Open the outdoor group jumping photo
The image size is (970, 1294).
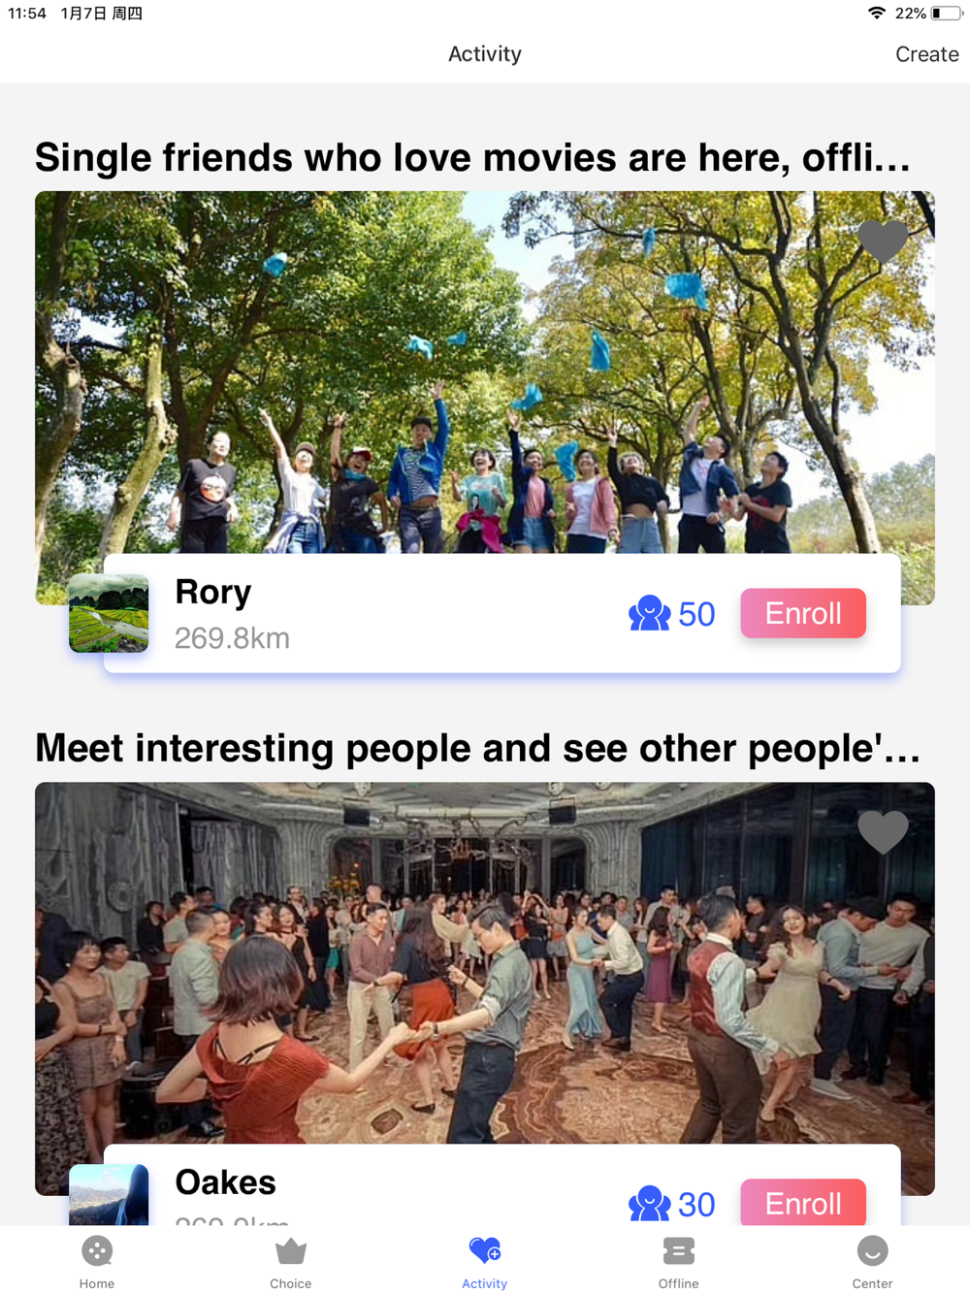click(485, 372)
